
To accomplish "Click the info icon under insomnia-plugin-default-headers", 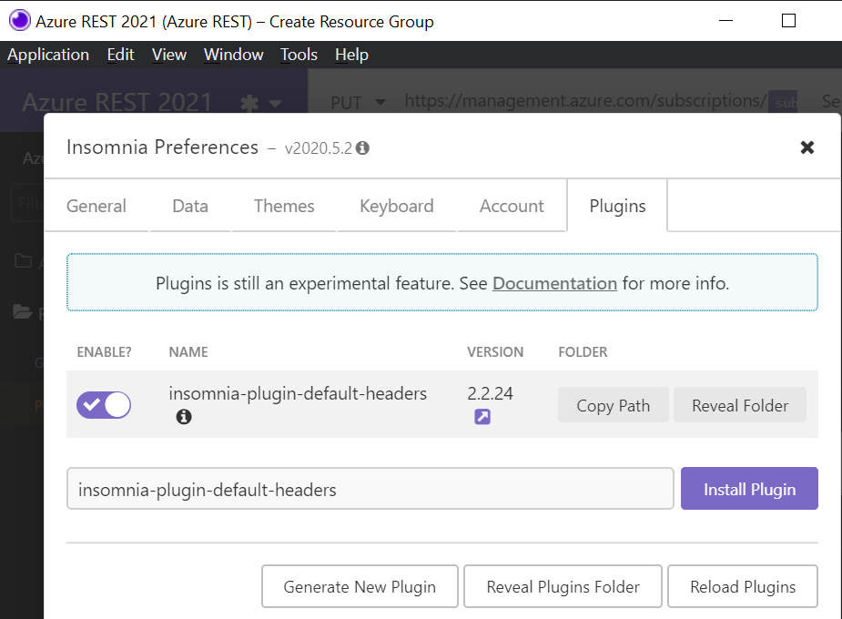I will pos(184,417).
